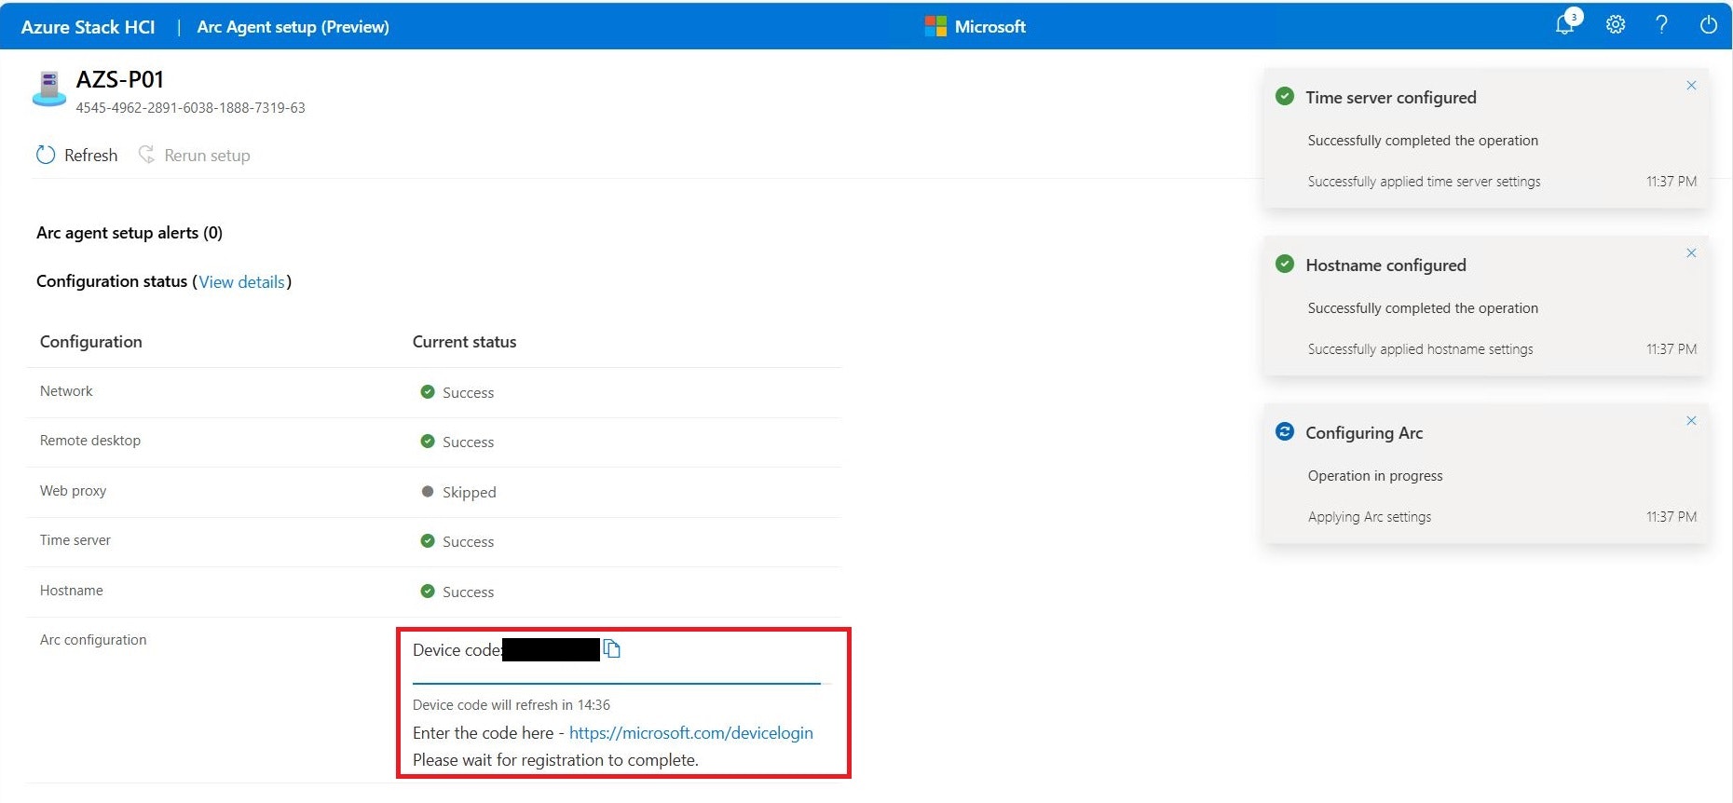Click Success status text in Hostname row
This screenshot has height=803, width=1733.
[x=468, y=592]
